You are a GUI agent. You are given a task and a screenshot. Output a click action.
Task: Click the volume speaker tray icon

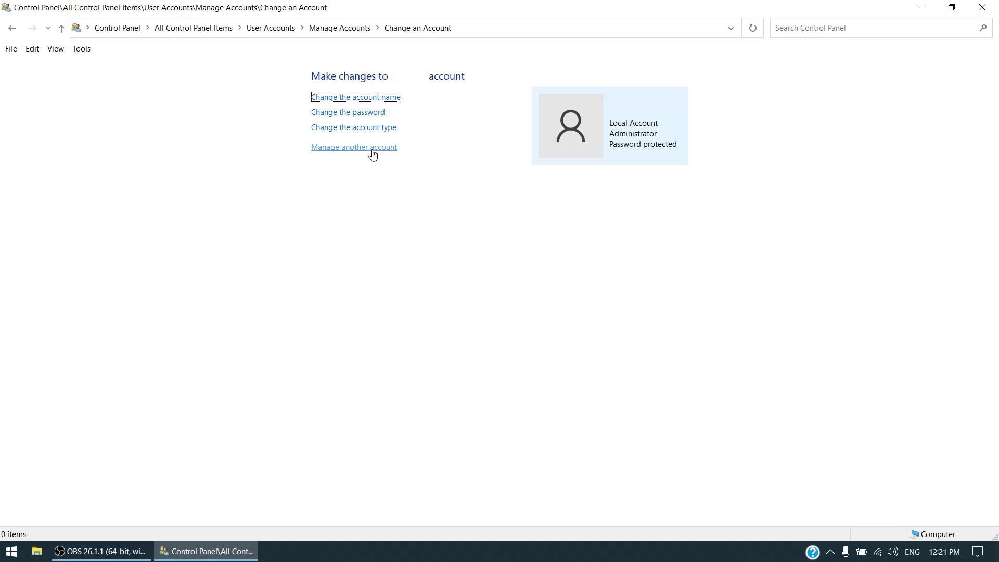[x=892, y=552]
